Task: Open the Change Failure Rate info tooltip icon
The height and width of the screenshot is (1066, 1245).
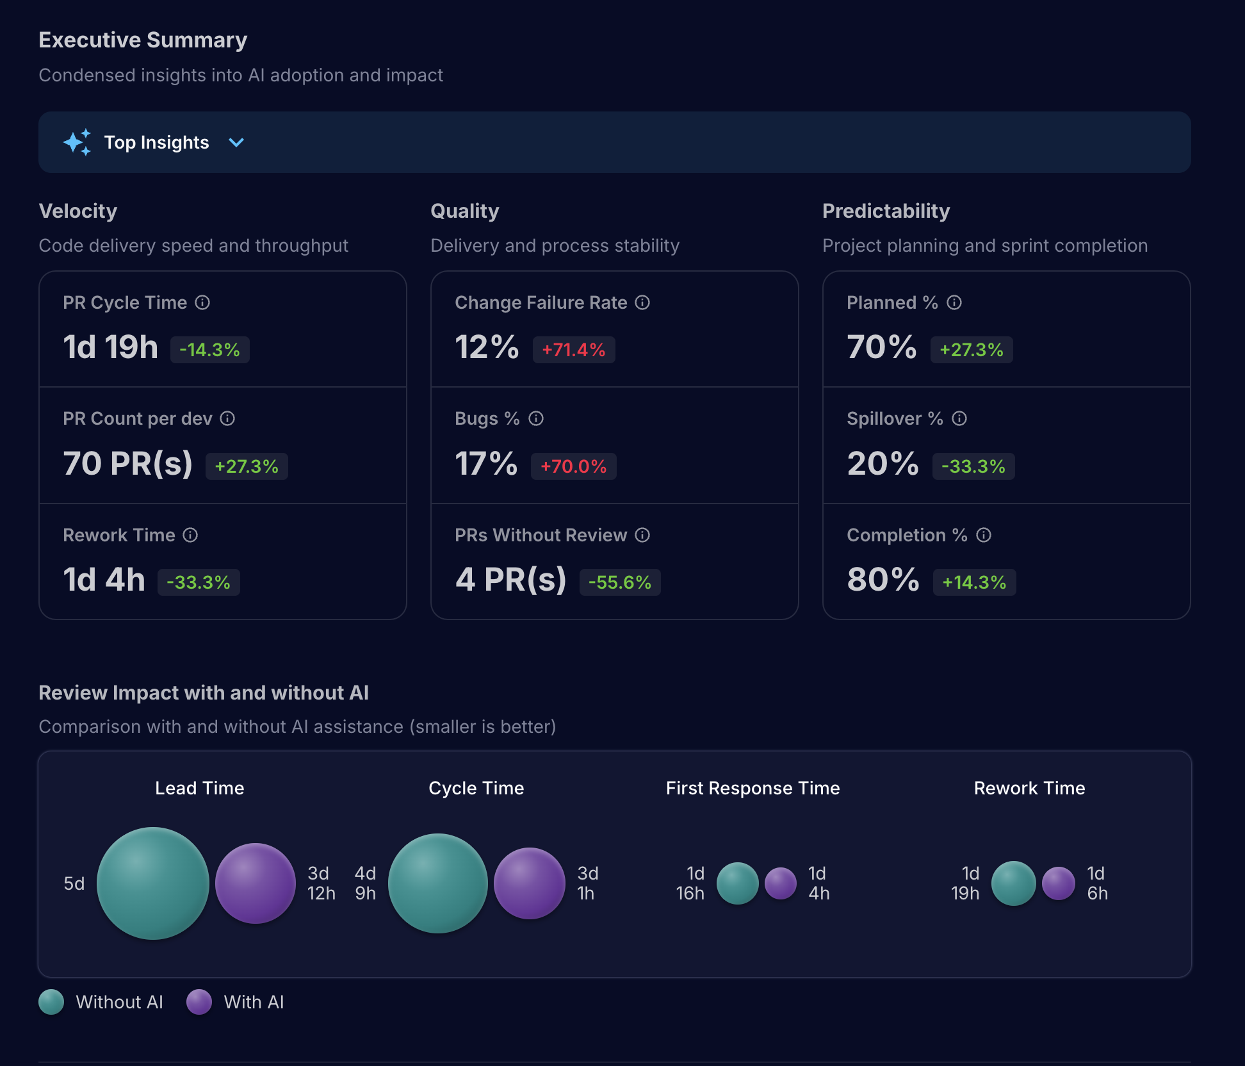Action: click(x=642, y=302)
